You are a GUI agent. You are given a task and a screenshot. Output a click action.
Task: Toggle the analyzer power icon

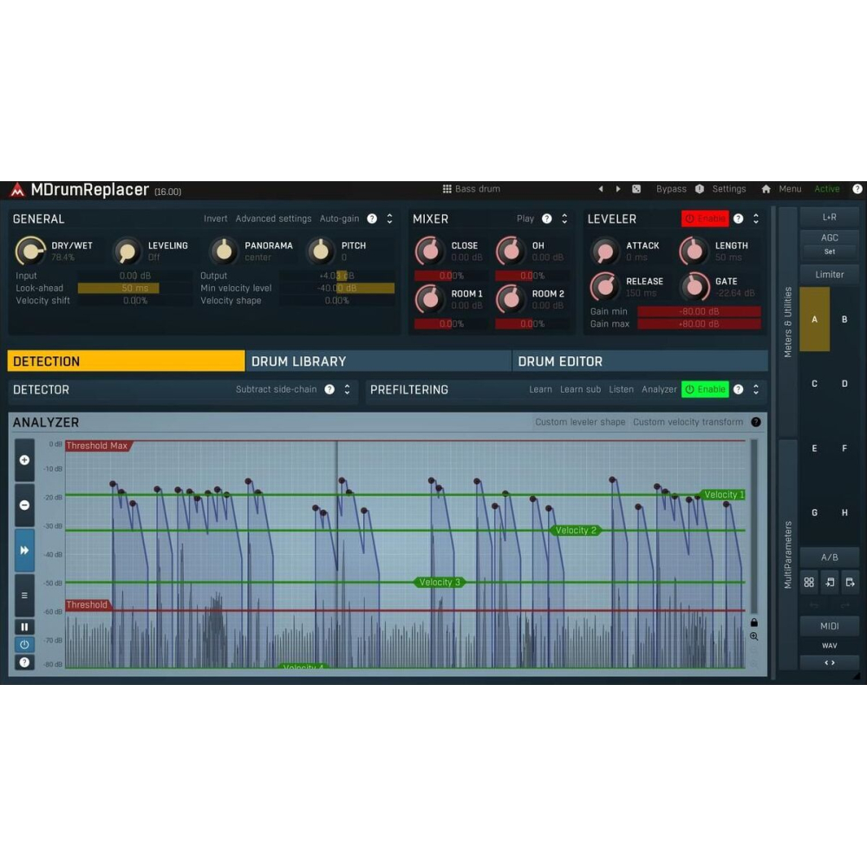pos(24,643)
